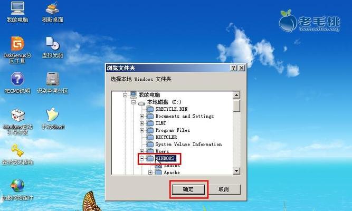This screenshot has height=211, width=352.
Task: Open the 识别苹果分区 drive icon
Action: click(x=53, y=83)
